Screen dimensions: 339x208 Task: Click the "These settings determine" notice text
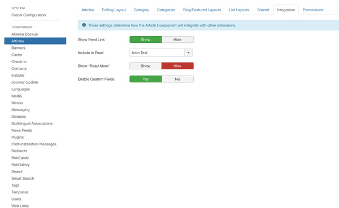pyautogui.click(x=162, y=25)
